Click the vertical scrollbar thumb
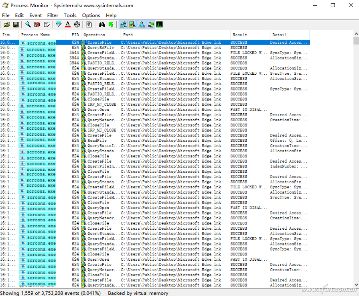 pyautogui.click(x=356, y=41)
